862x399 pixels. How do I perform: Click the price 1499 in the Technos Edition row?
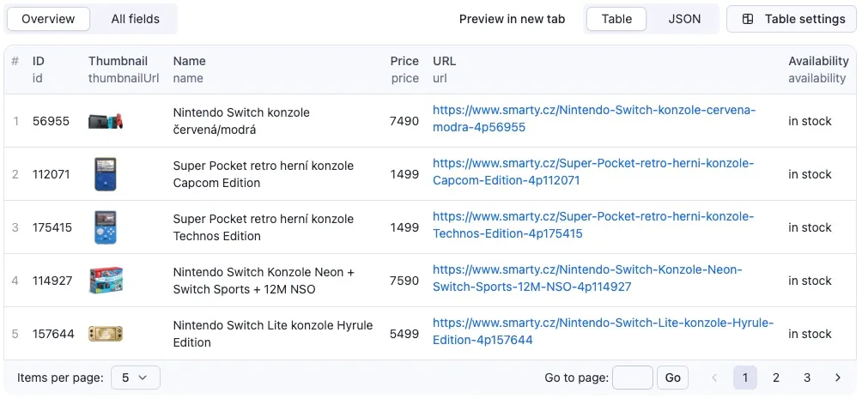click(x=404, y=227)
